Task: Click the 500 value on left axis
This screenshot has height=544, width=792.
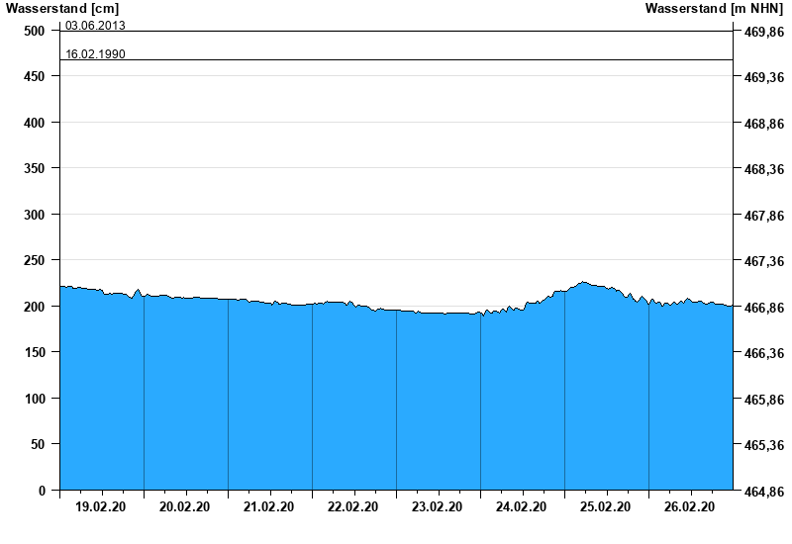Action: [x=35, y=31]
